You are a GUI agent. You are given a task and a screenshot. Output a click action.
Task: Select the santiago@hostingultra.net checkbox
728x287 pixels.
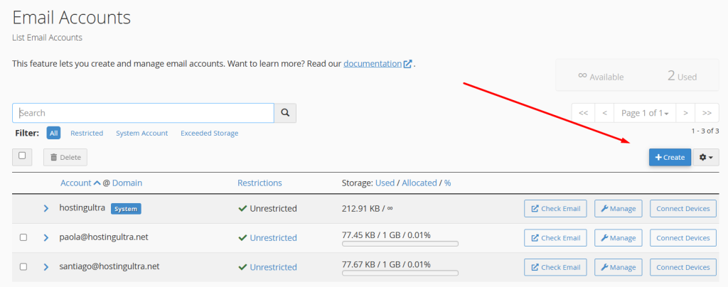coord(23,267)
